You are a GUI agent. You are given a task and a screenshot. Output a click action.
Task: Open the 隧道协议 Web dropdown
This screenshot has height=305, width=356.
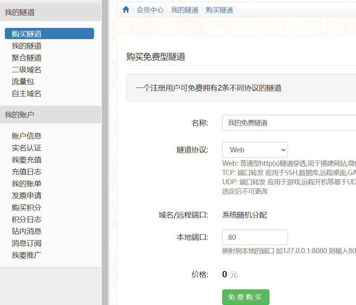coord(255,150)
